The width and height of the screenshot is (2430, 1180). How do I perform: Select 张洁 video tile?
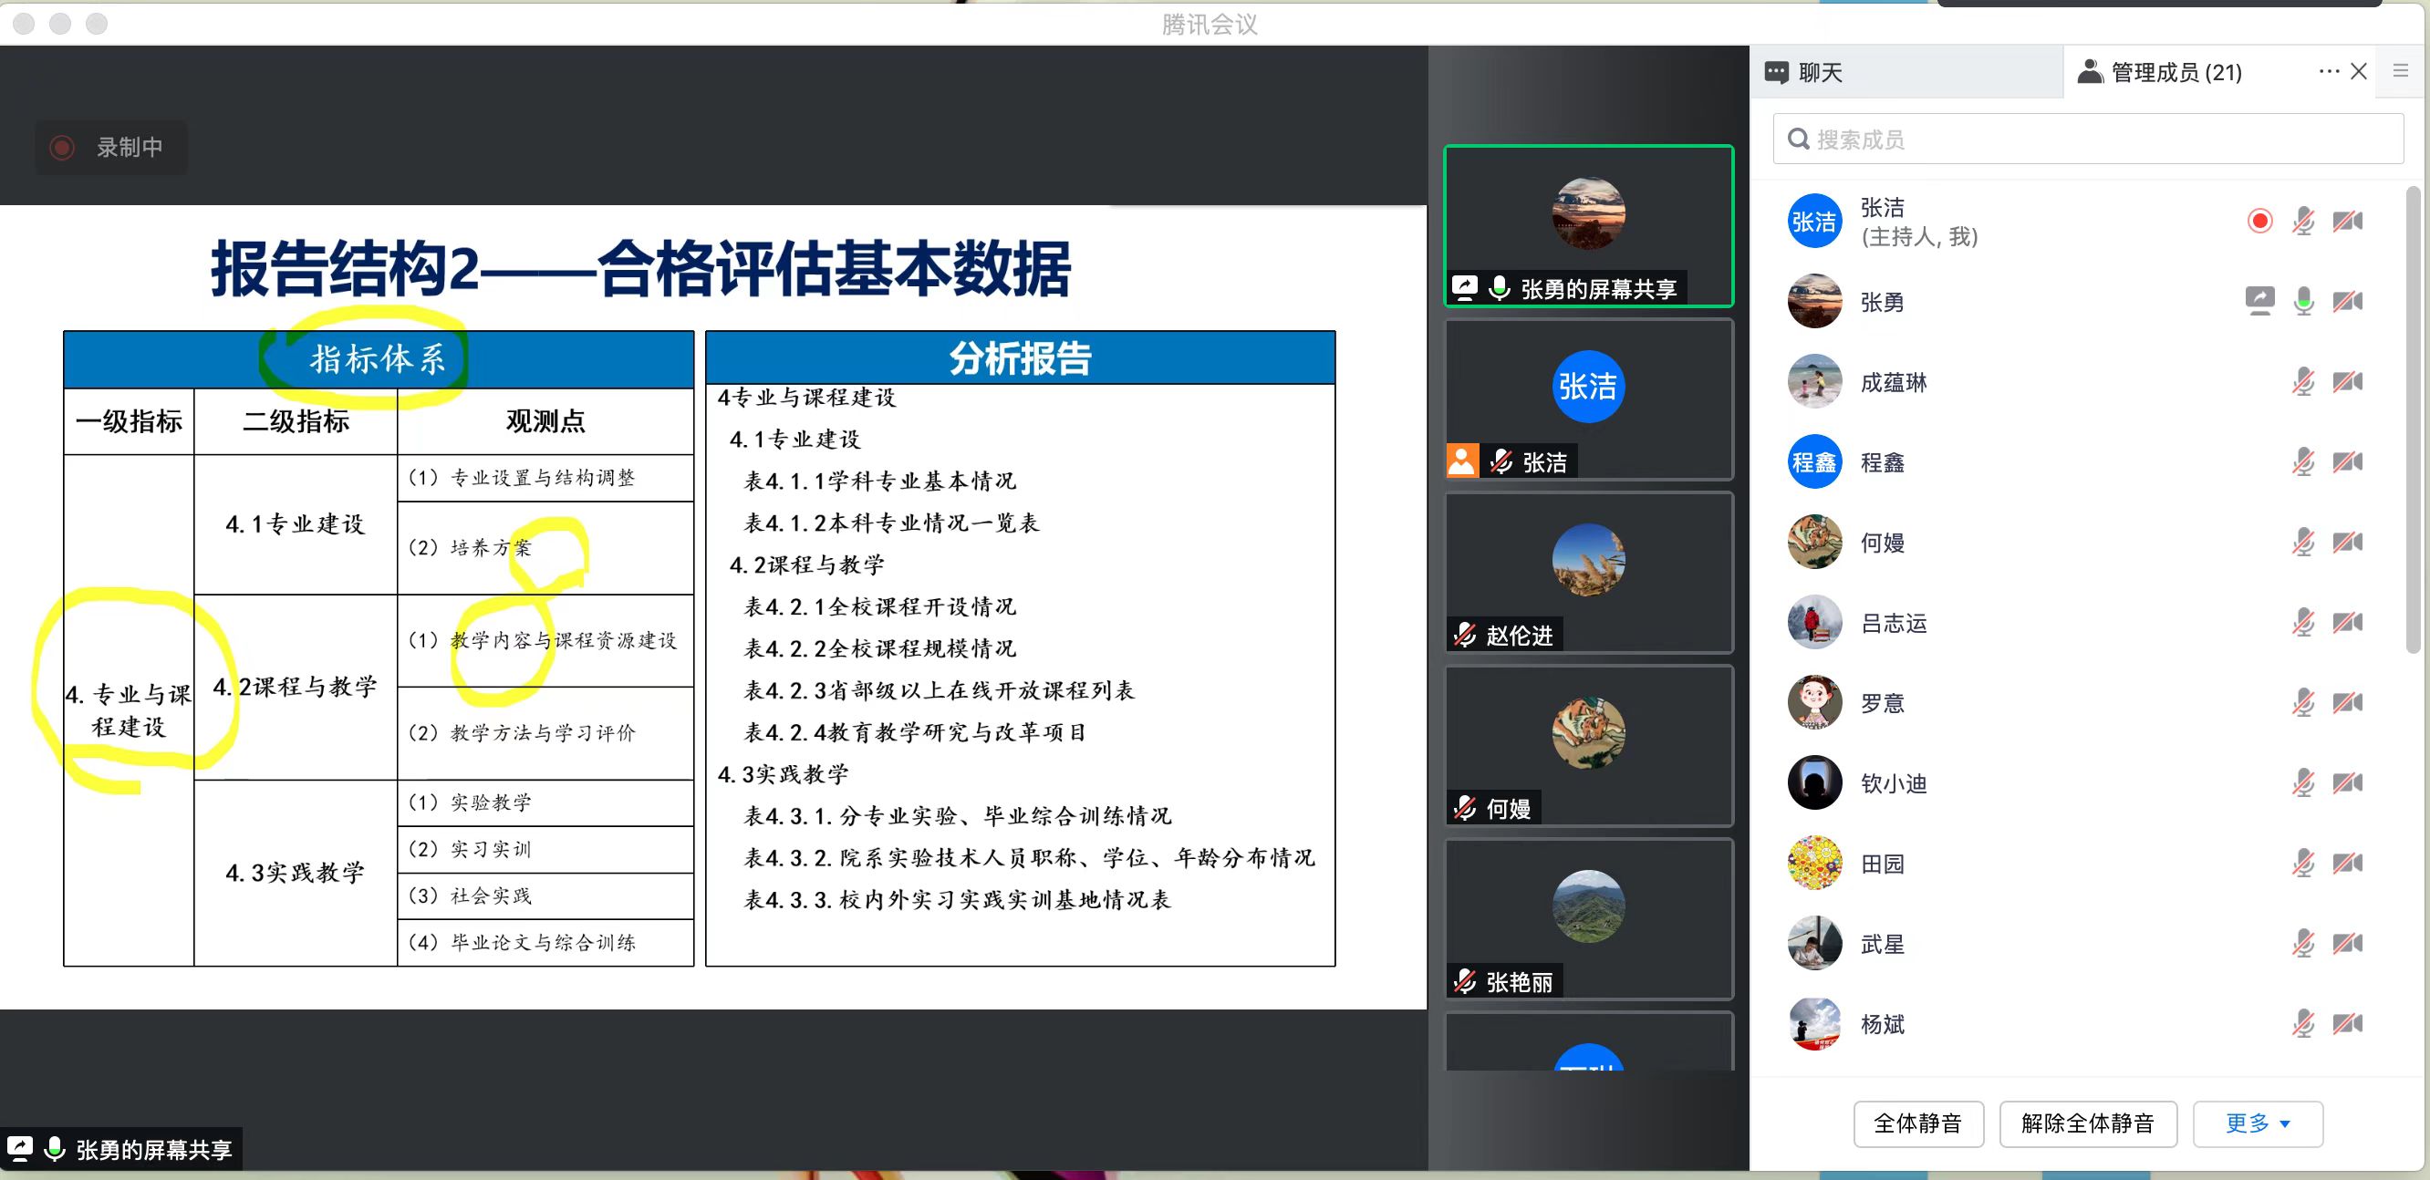pyautogui.click(x=1589, y=399)
